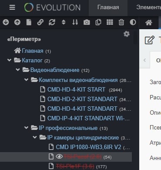Image resolution: width=161 pixels, height=170 pixels.
Task: Click the left chevron beside tabs
Action: click(x=144, y=60)
